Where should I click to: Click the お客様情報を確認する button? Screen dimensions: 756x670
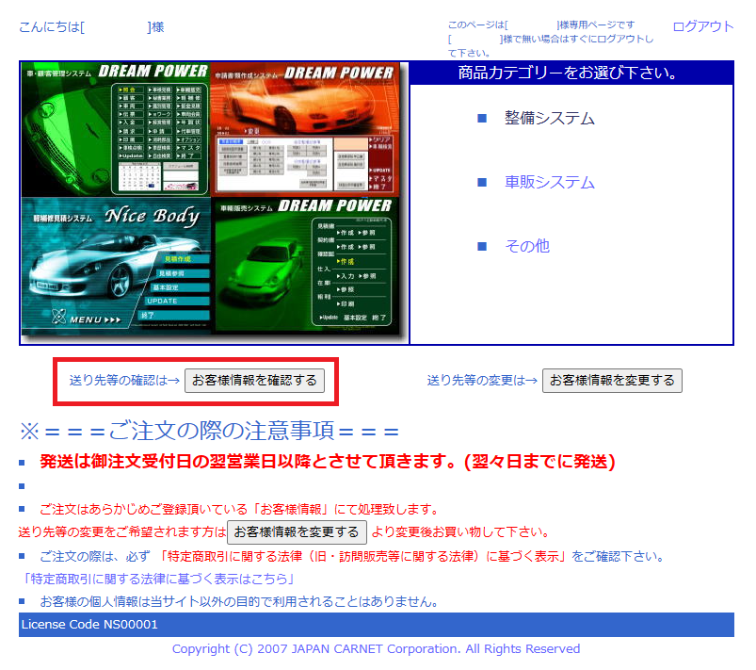254,381
